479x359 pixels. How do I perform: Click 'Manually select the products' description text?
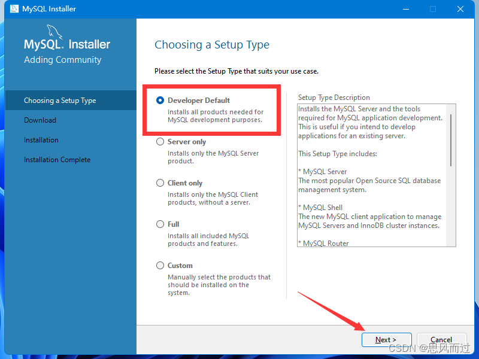coord(219,285)
